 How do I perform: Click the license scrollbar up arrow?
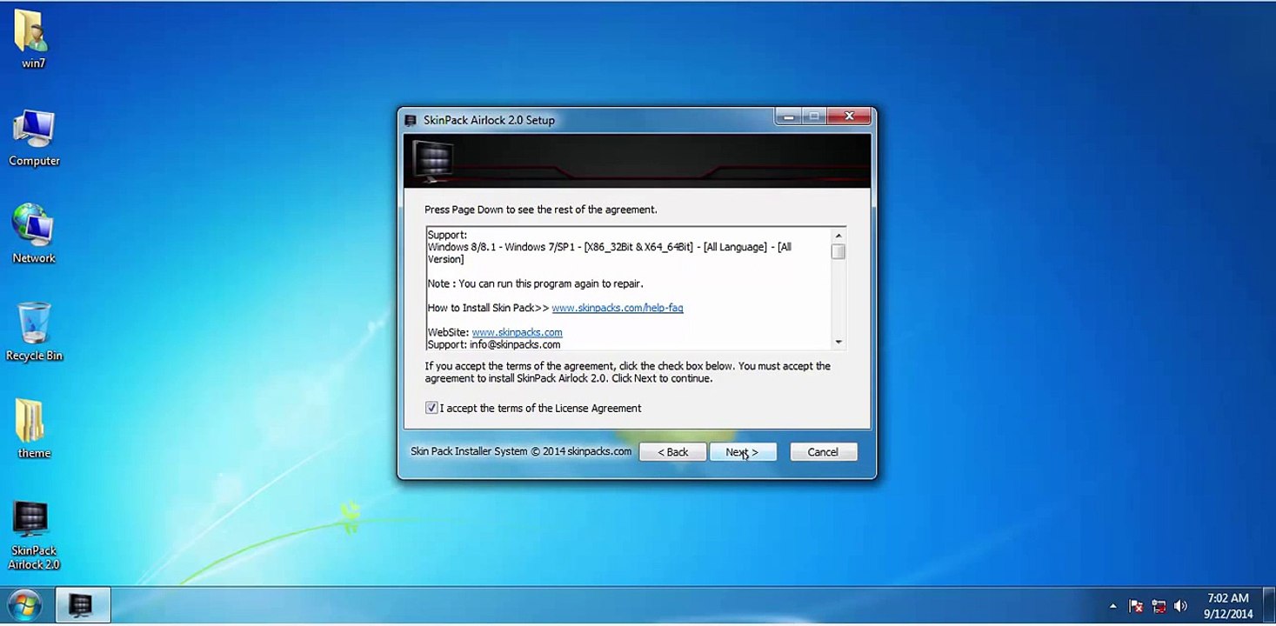(838, 236)
